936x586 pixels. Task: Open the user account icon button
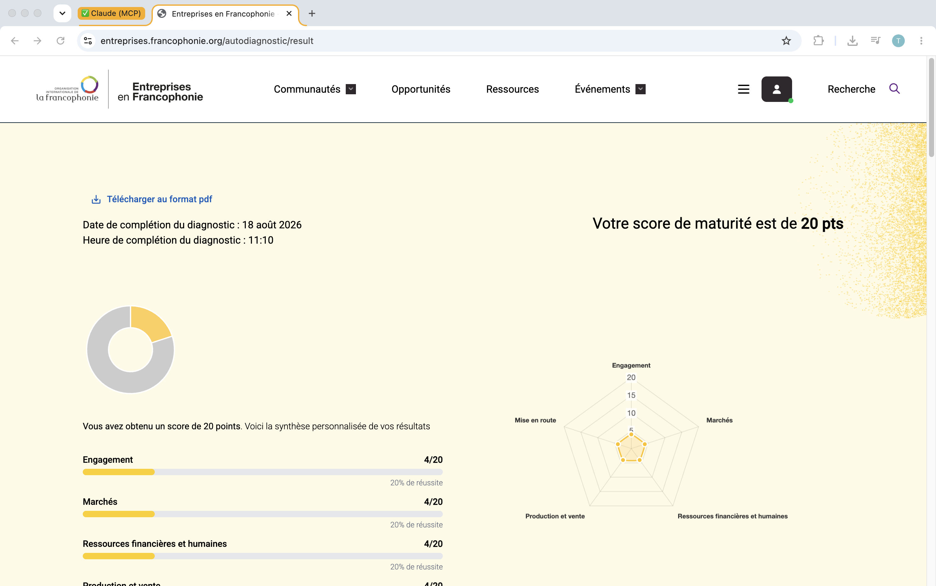(776, 89)
